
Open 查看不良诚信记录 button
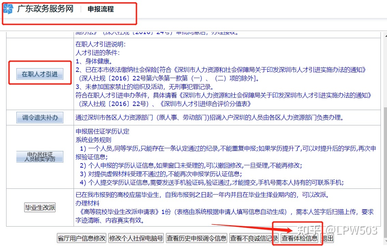[254, 238]
